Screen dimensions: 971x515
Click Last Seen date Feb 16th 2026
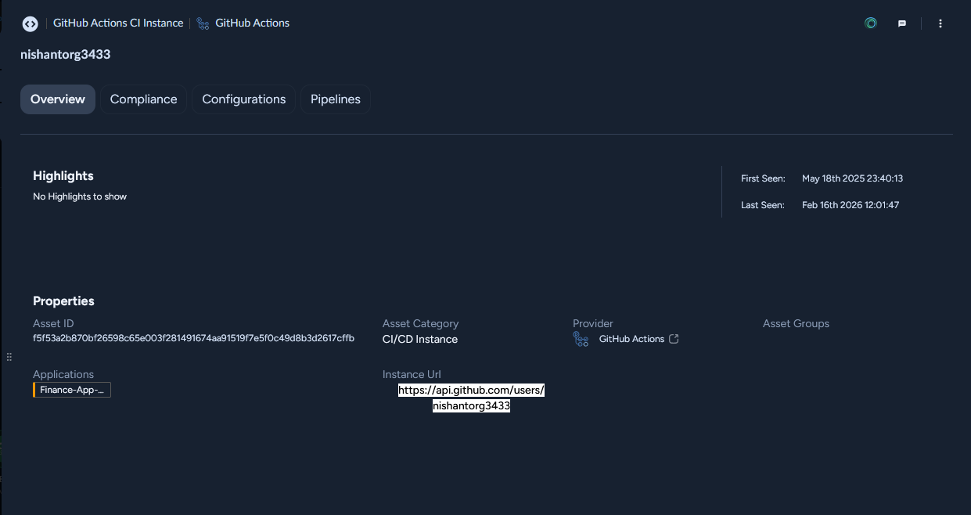pos(851,205)
